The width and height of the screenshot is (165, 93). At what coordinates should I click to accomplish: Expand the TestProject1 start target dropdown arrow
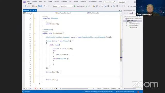pos(85,6)
